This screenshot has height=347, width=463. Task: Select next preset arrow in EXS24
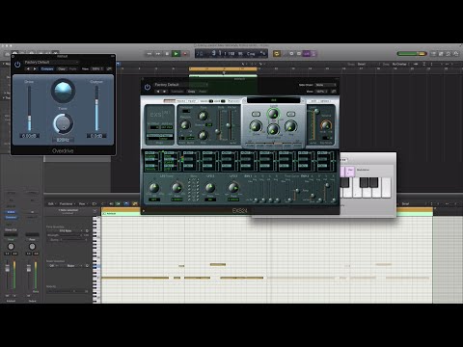click(x=165, y=92)
